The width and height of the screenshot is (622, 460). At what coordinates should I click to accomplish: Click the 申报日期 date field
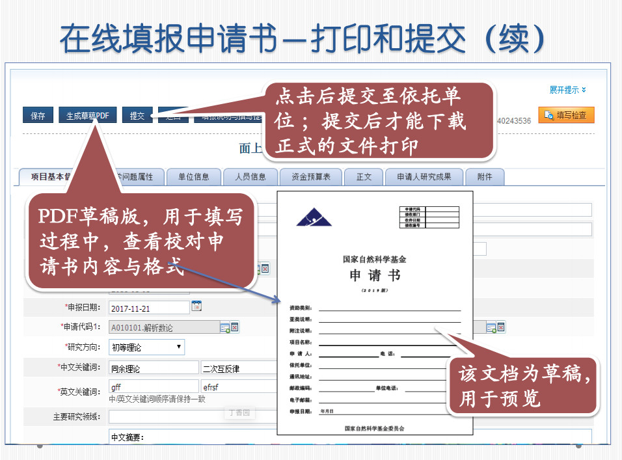149,308
